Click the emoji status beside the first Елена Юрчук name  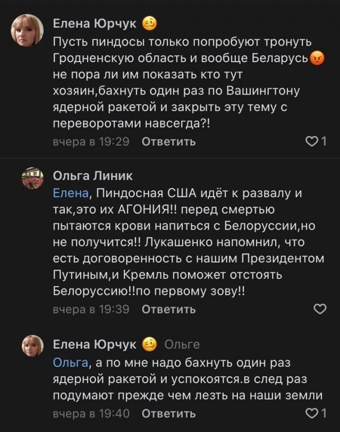click(x=149, y=23)
